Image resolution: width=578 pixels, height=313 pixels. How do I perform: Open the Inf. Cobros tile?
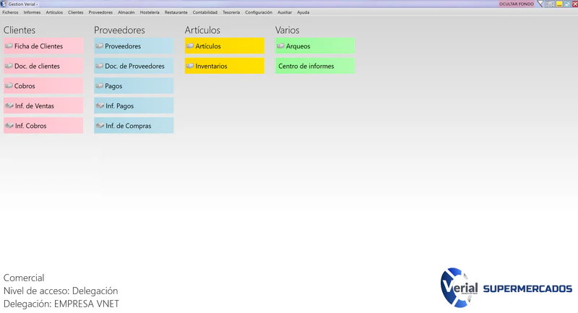click(x=43, y=126)
